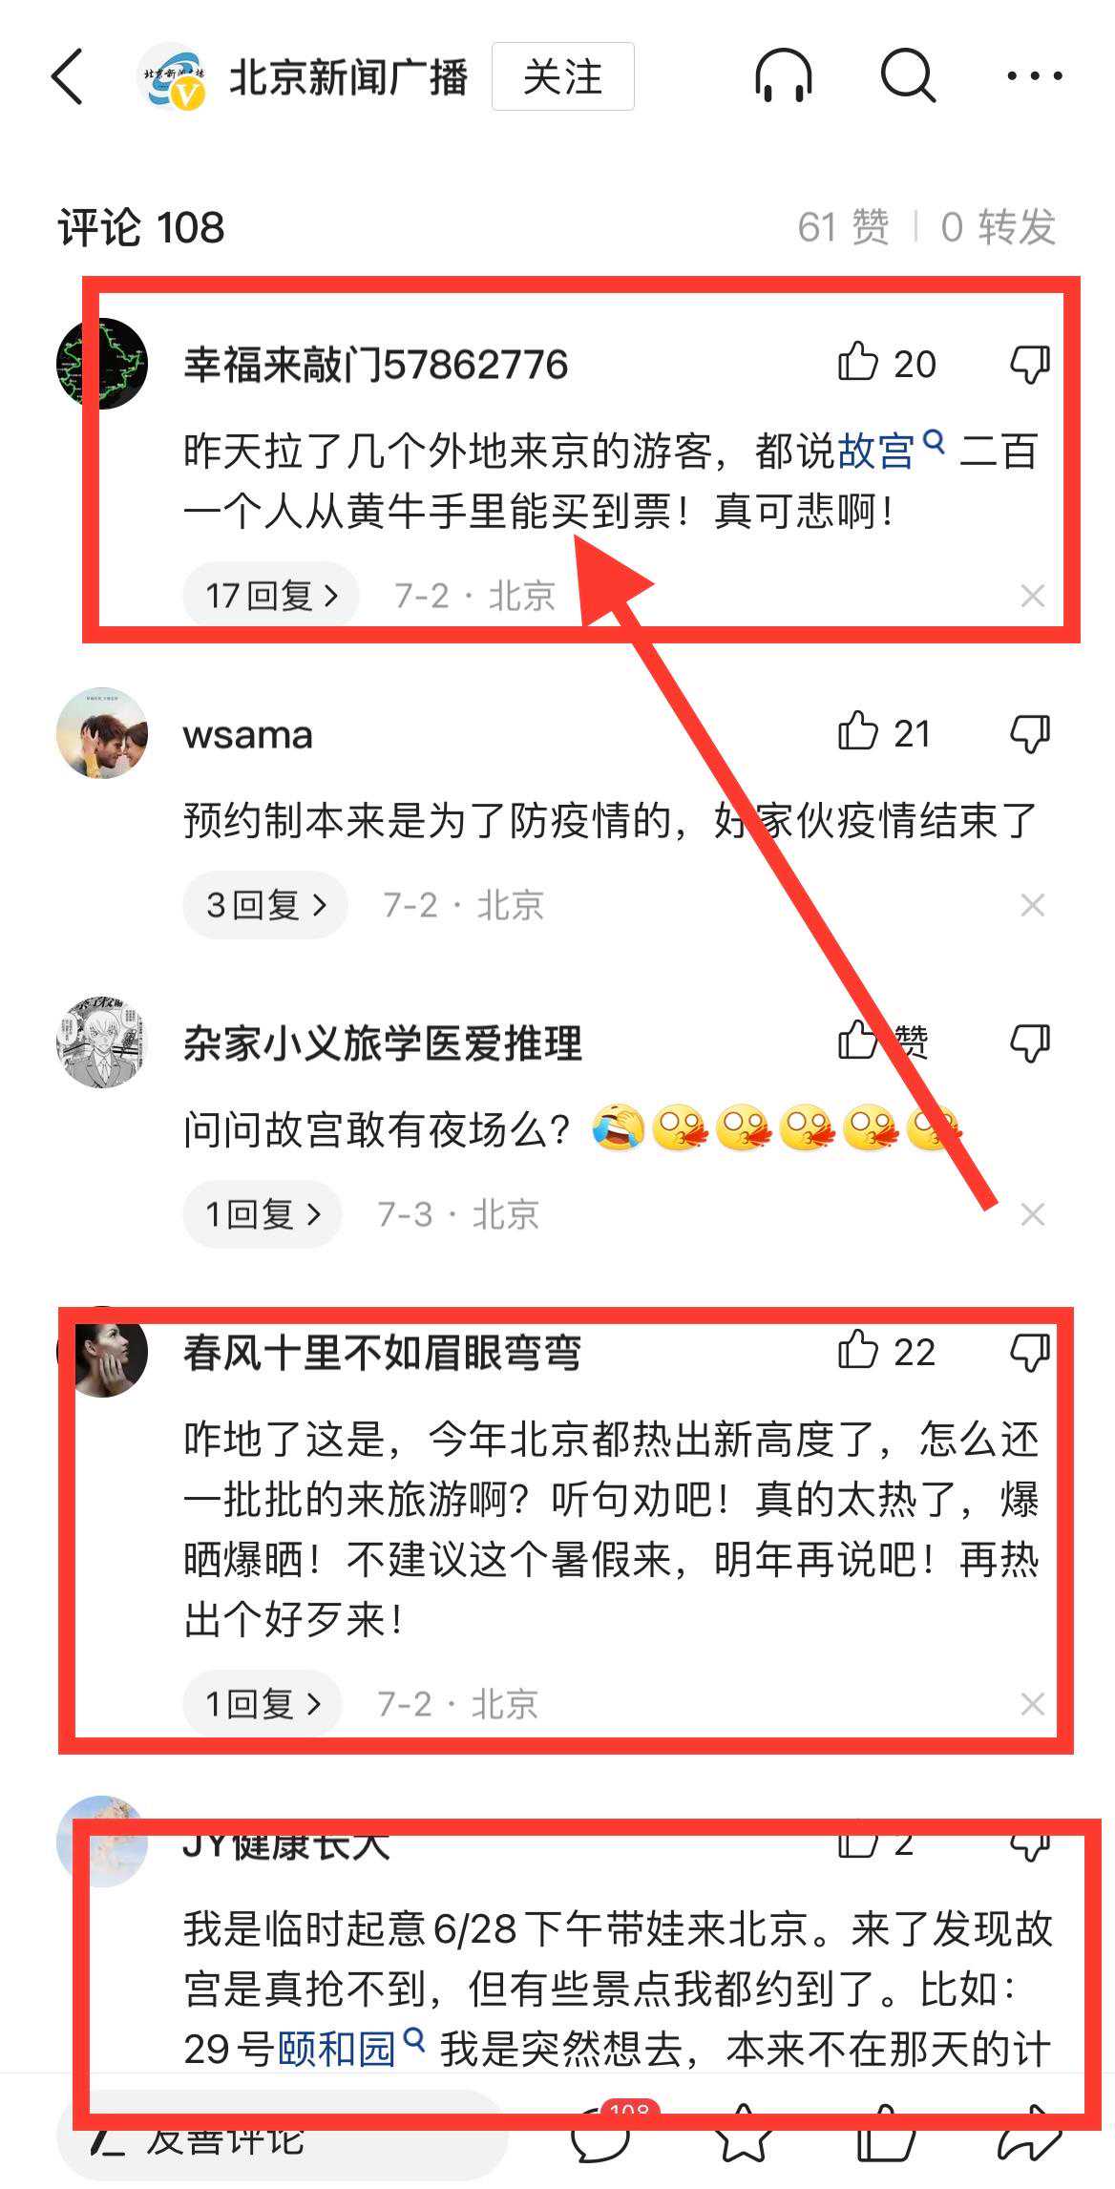Screen dimensions: 1115x2189
Task: Switch to the 0 转发 tab
Action: [x=999, y=227]
